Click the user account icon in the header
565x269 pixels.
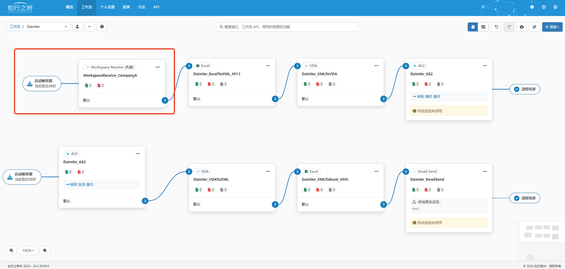point(555,7)
